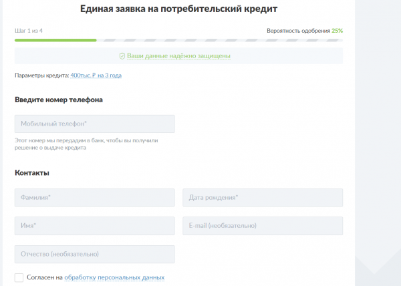Focus the 'E-mail (необязательно)' field
Screen dimensions: 401x286
point(263,226)
